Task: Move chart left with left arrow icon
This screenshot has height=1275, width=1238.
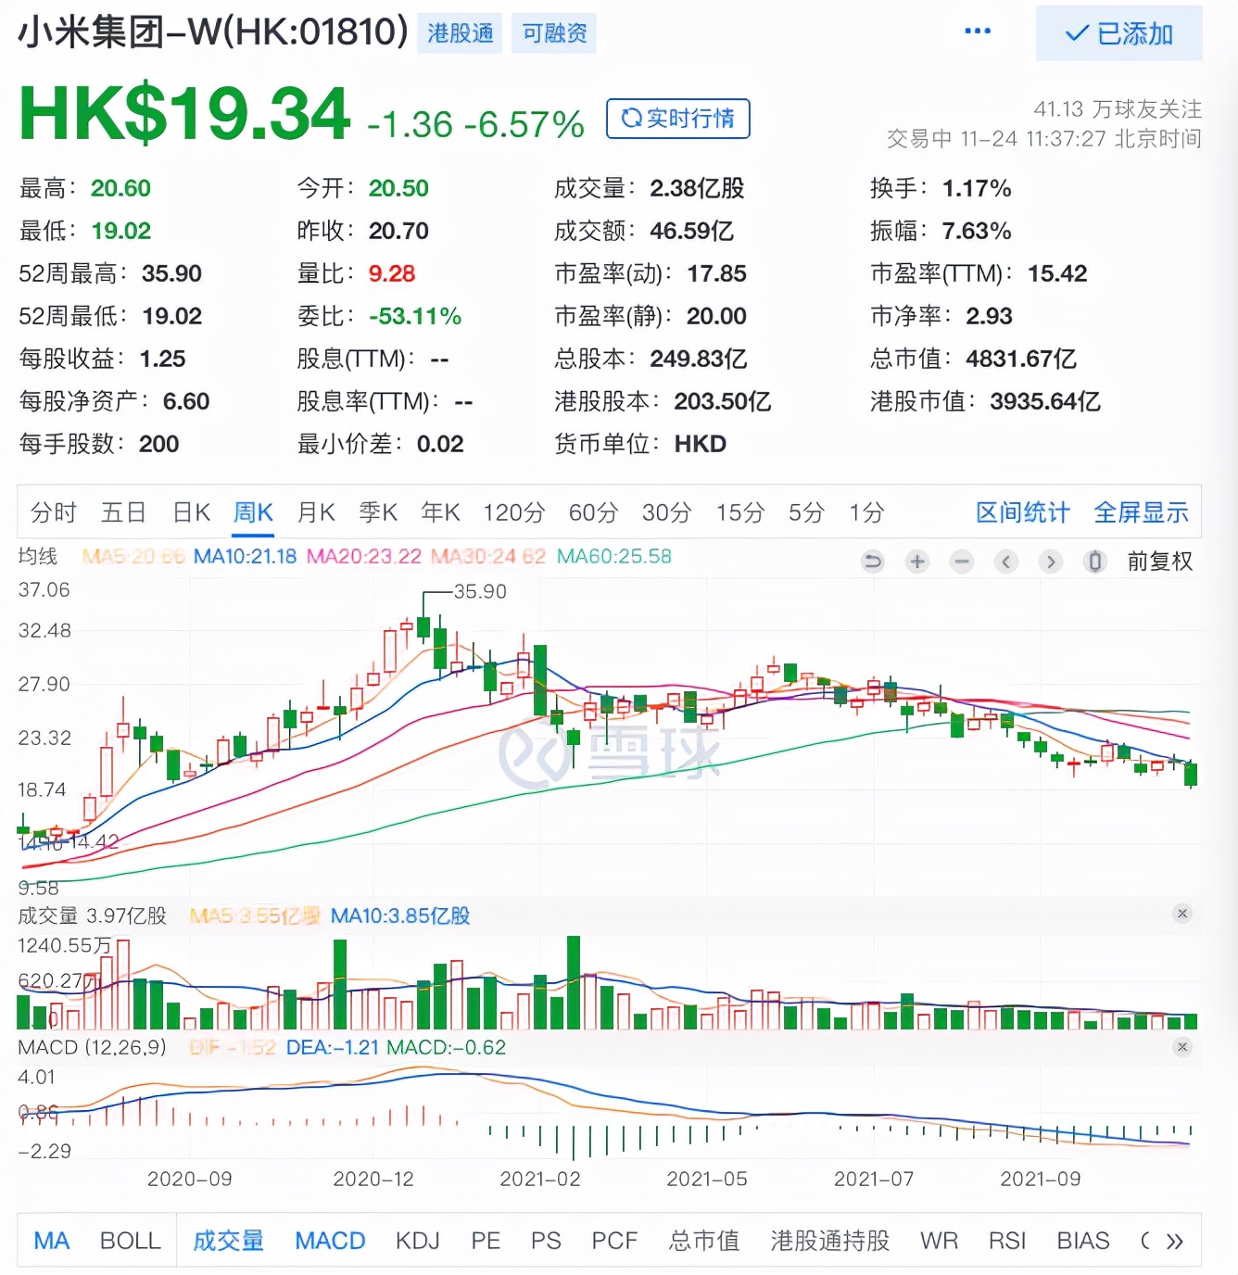Action: pyautogui.click(x=1006, y=562)
